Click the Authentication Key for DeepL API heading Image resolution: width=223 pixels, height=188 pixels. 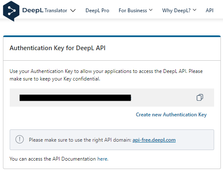57,48
